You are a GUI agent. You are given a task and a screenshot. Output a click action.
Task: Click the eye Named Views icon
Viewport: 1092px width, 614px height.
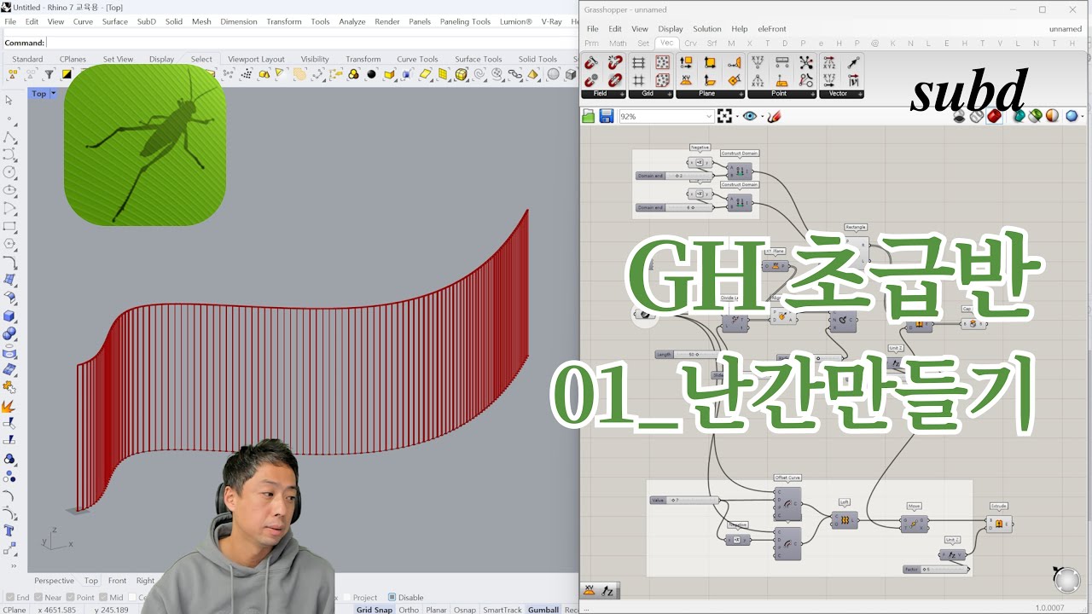click(750, 116)
